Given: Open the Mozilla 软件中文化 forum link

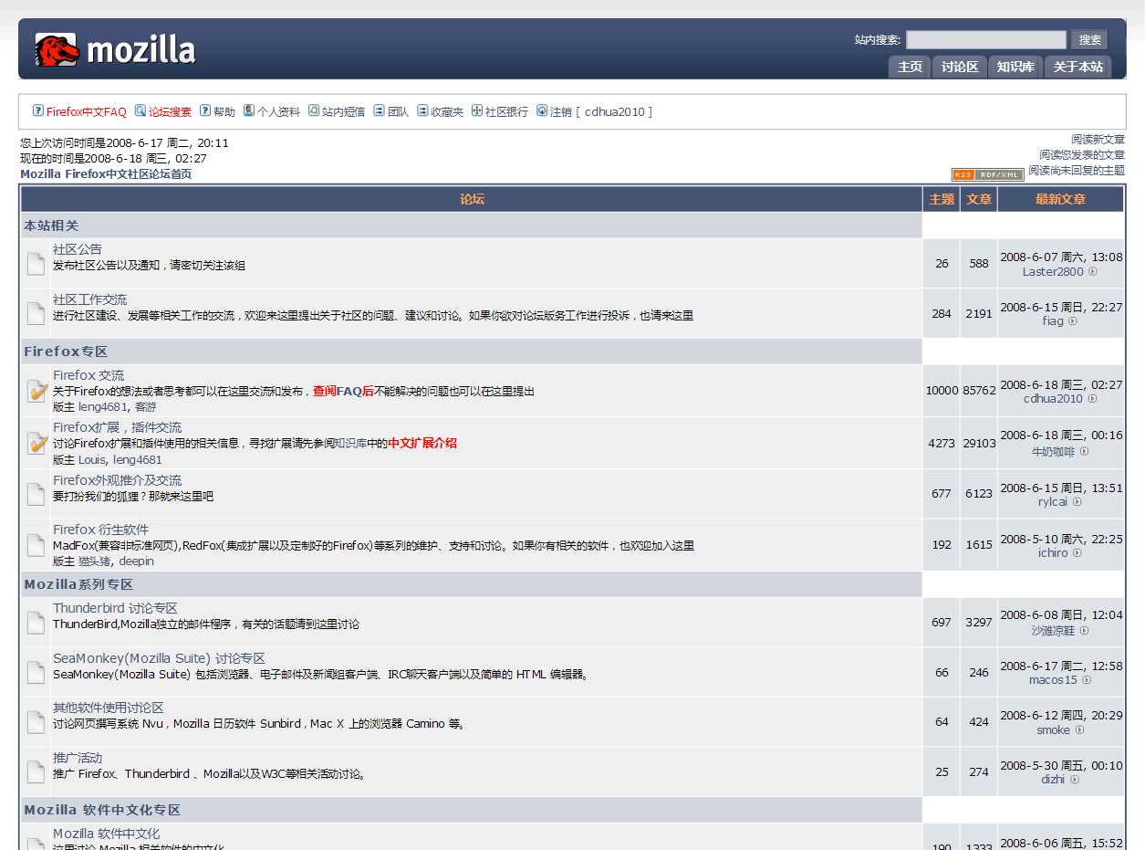Looking at the screenshot, I should [106, 834].
